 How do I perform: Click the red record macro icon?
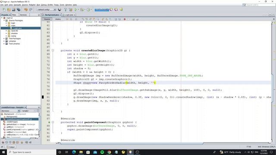(125, 19)
